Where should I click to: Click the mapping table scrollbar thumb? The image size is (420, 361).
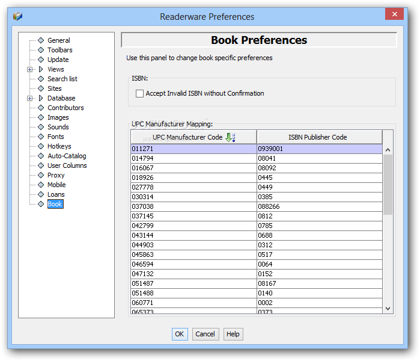[388, 185]
